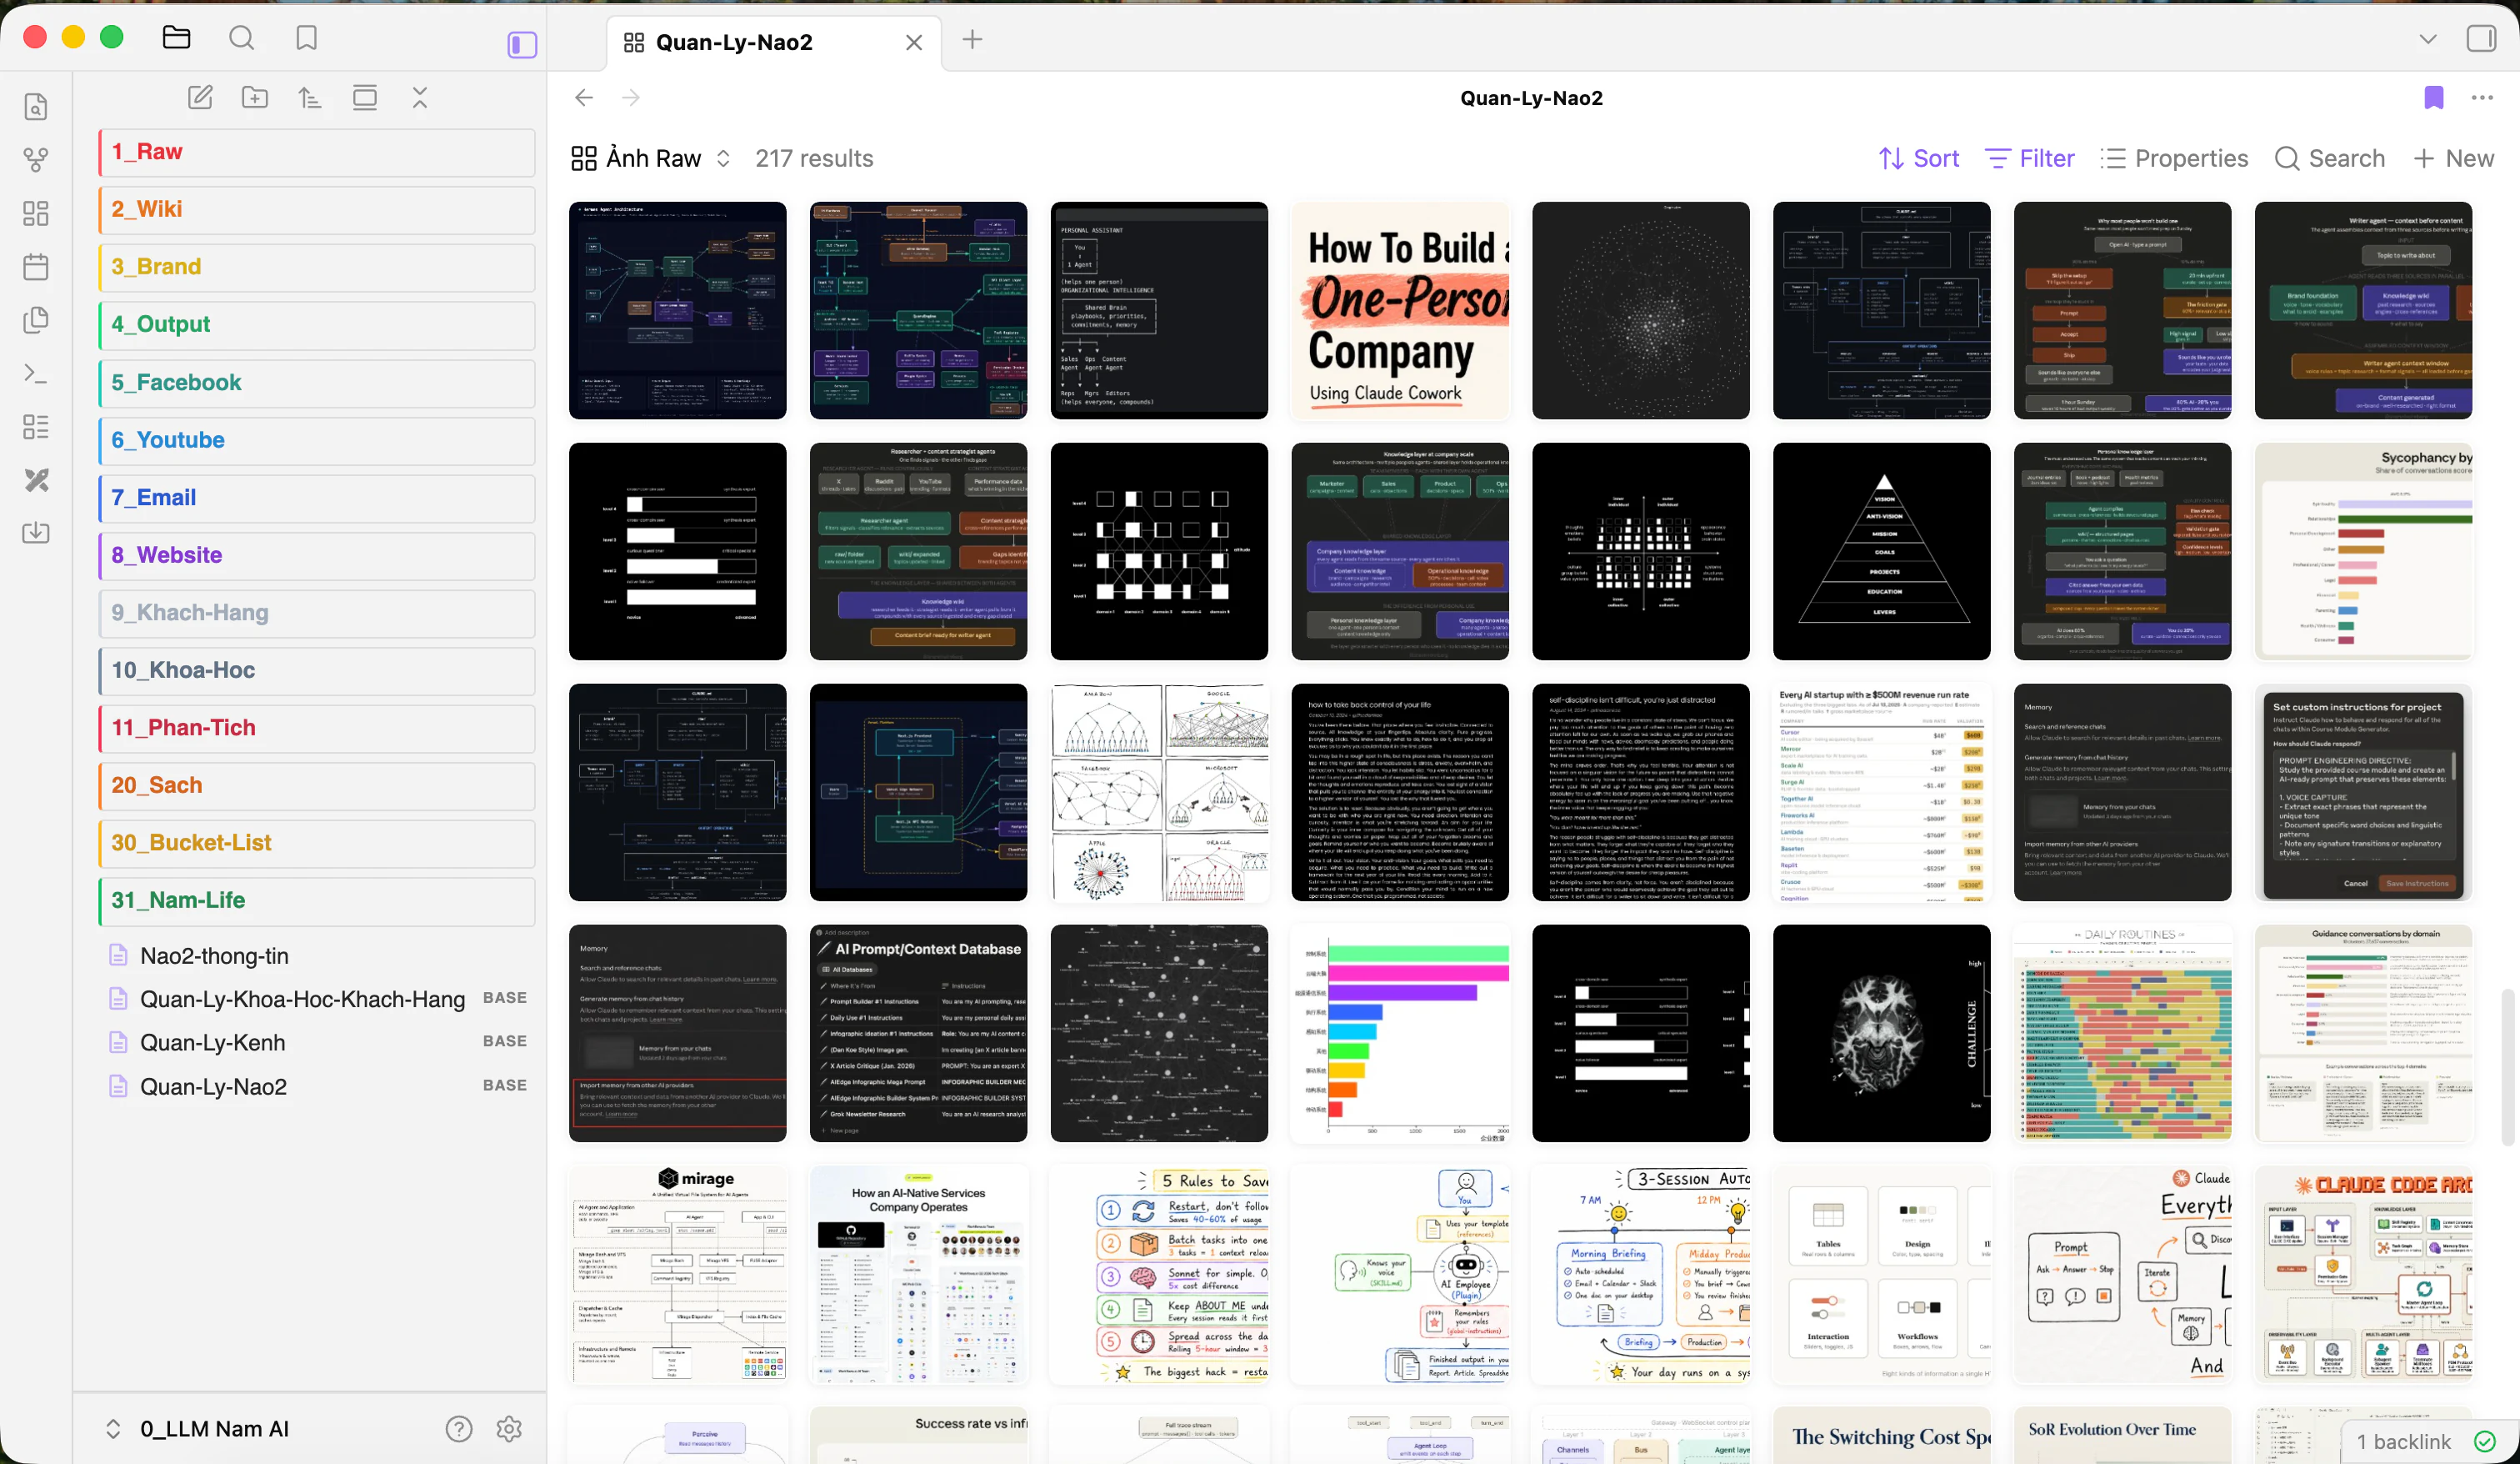Expand the 7_Email folder
Image resolution: width=2520 pixels, height=1464 pixels.
click(x=317, y=498)
